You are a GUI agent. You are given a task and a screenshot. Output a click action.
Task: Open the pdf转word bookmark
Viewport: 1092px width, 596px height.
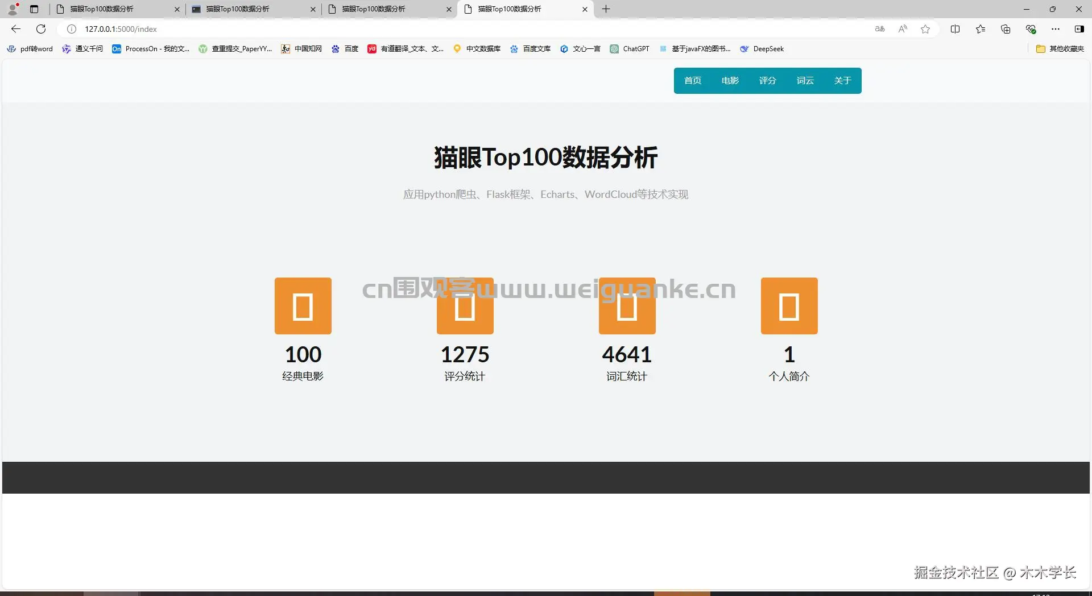(x=30, y=49)
